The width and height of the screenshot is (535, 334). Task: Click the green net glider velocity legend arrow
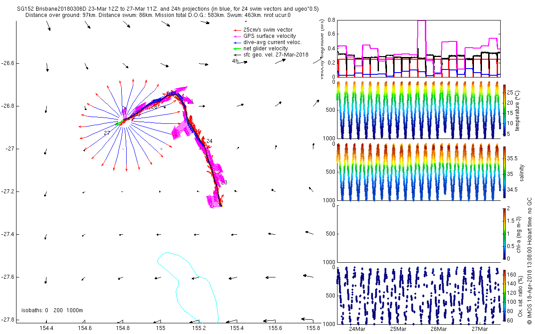click(237, 49)
